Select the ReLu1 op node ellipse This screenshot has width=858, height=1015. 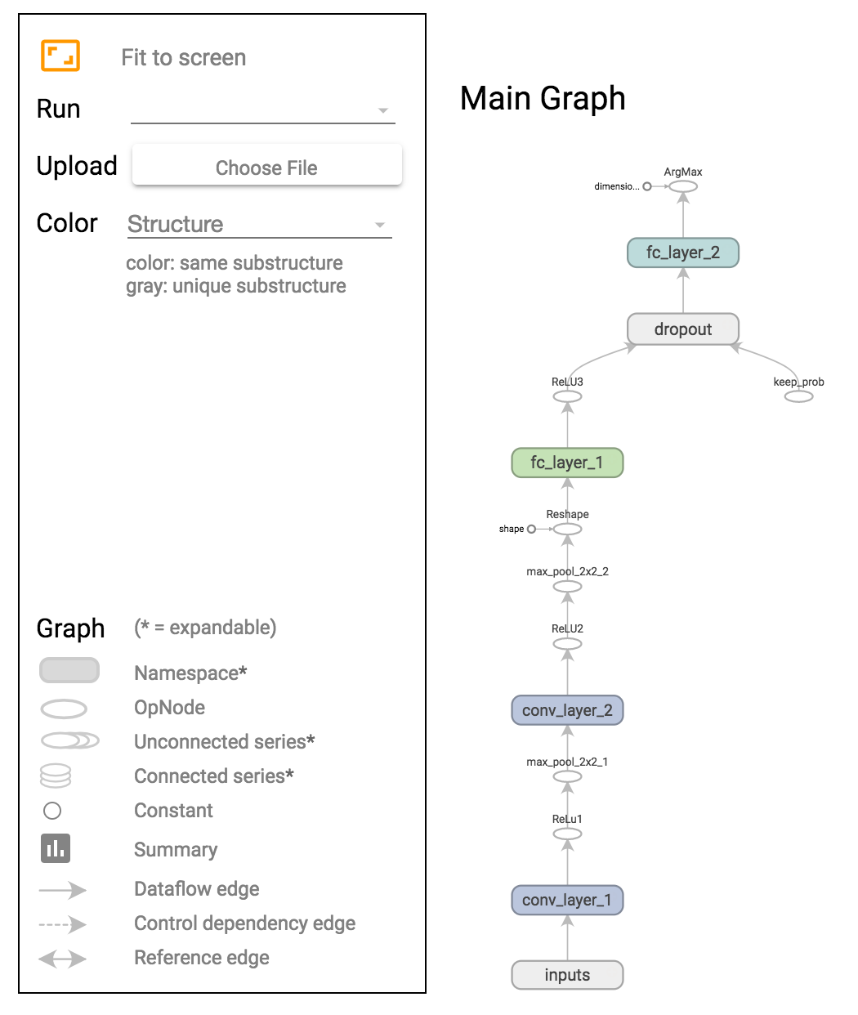[567, 834]
